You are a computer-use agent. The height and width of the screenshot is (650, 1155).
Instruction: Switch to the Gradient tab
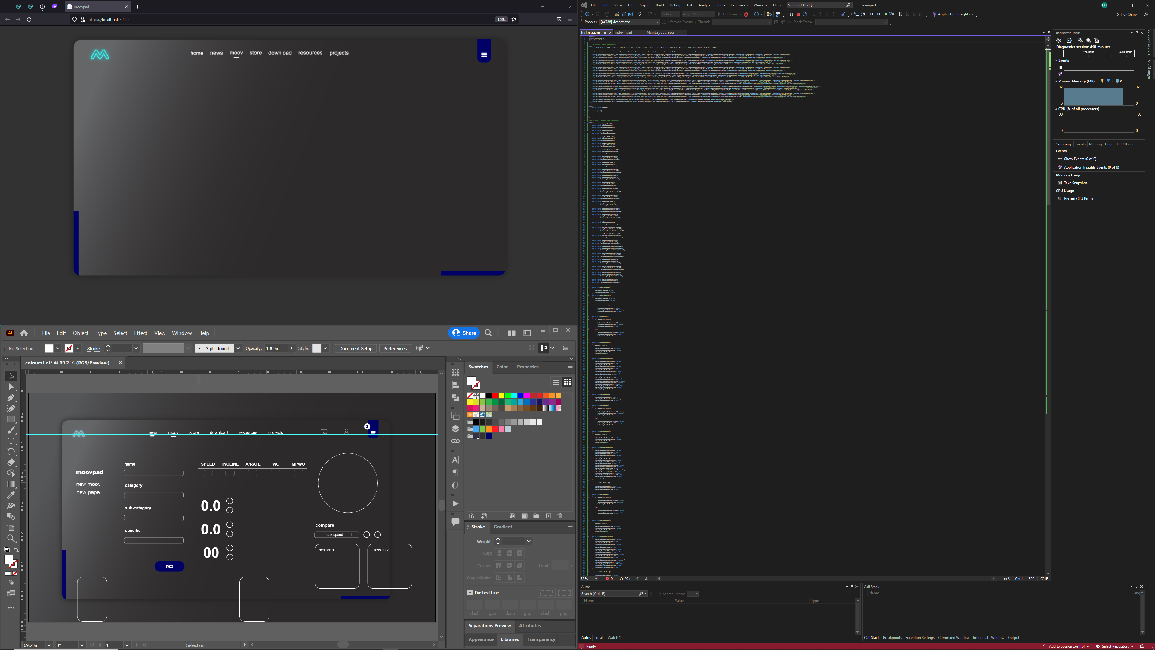(503, 527)
